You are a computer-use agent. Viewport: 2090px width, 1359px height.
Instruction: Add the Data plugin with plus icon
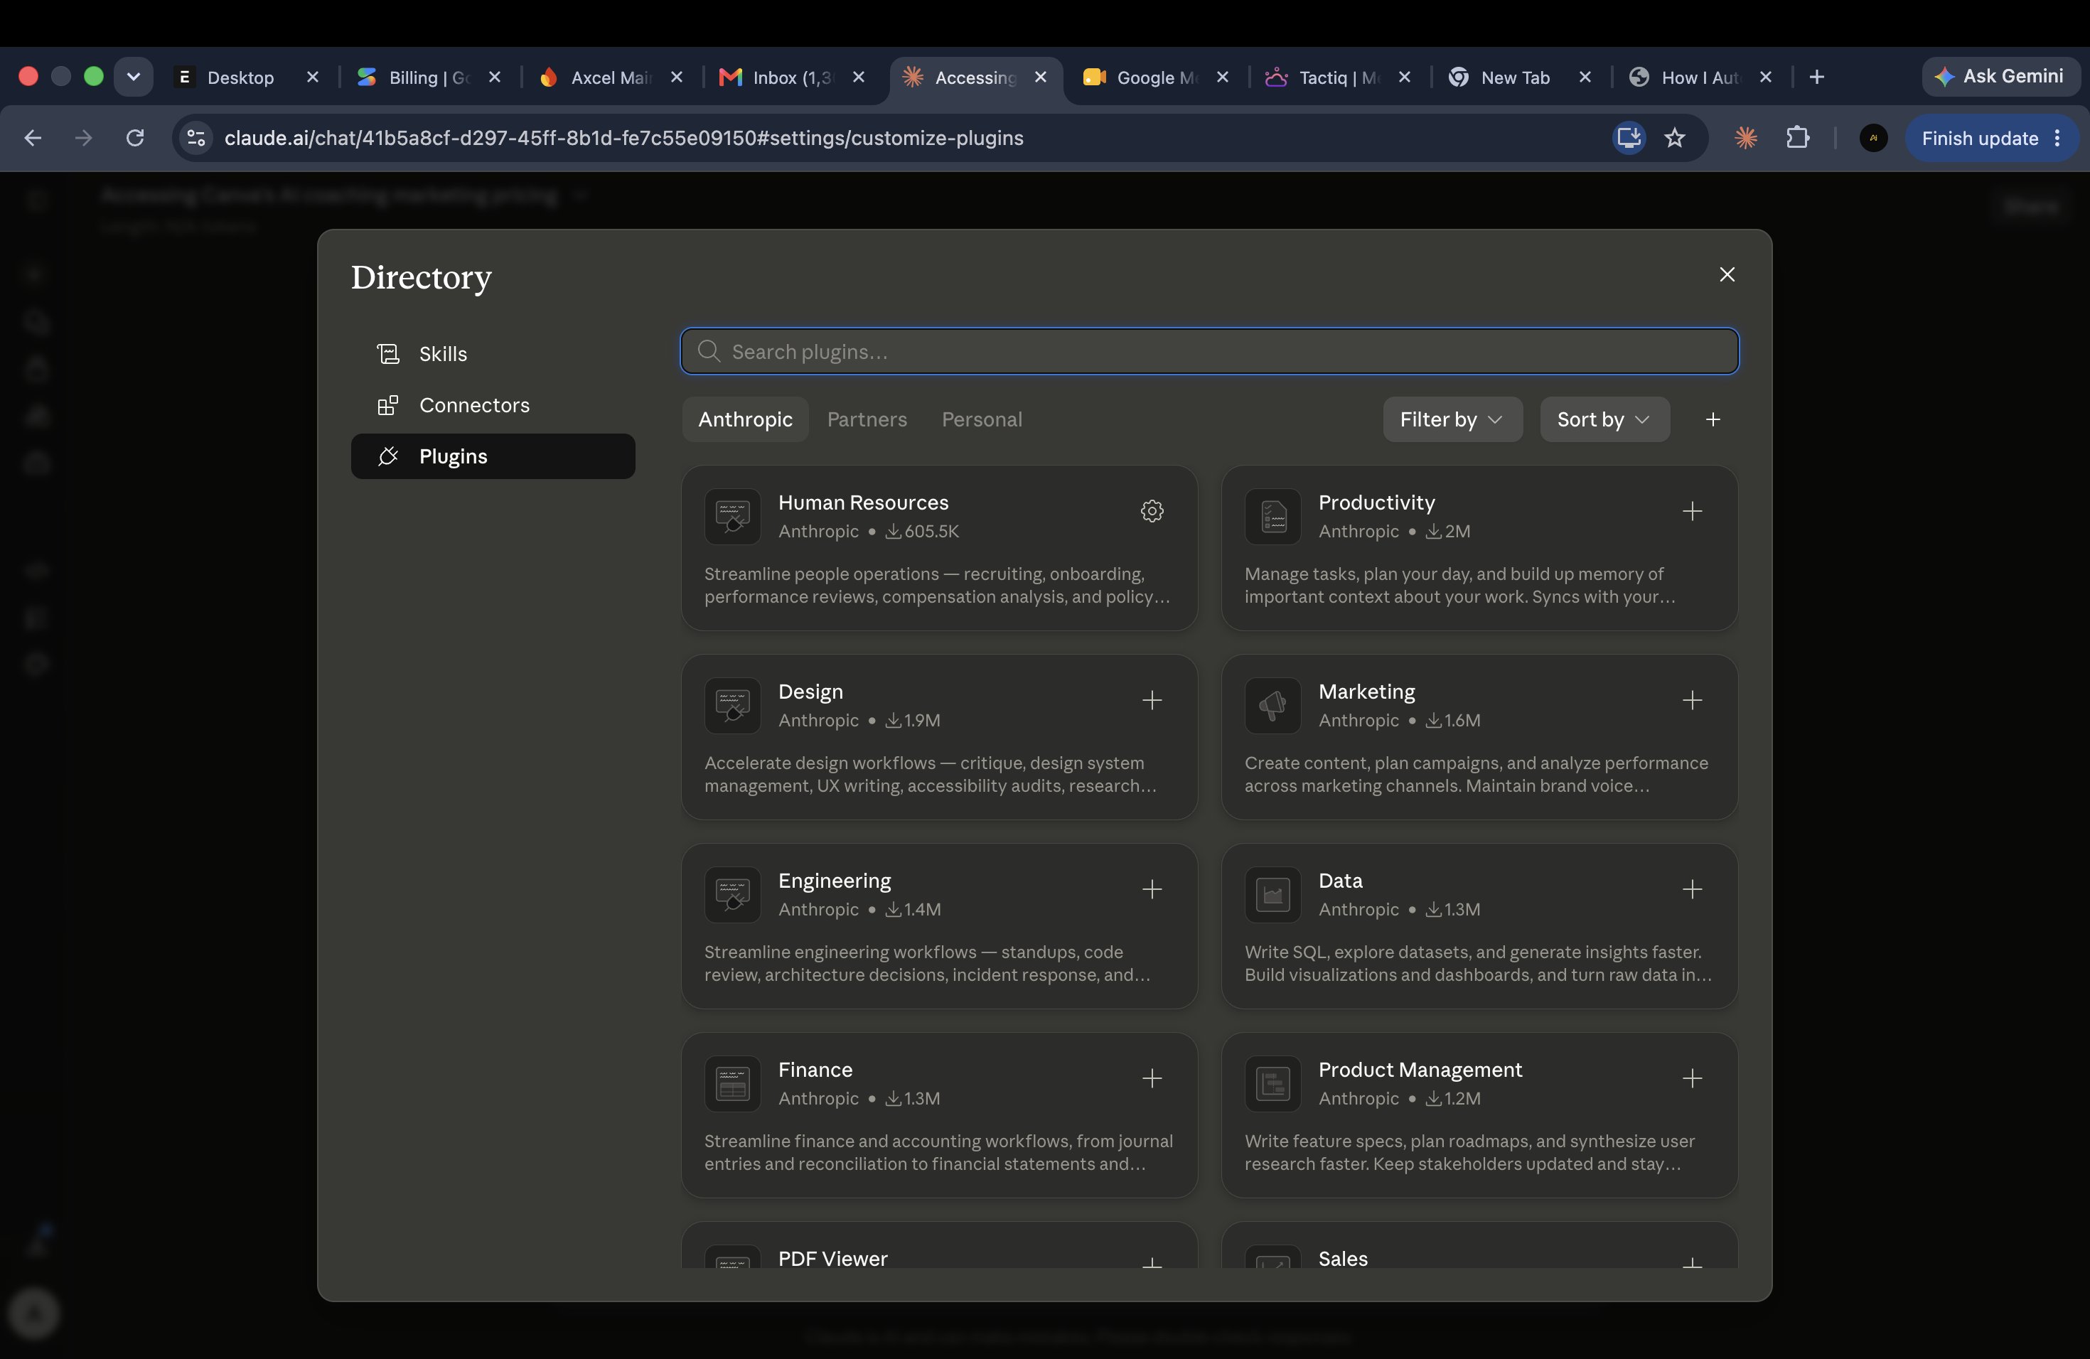(x=1692, y=889)
